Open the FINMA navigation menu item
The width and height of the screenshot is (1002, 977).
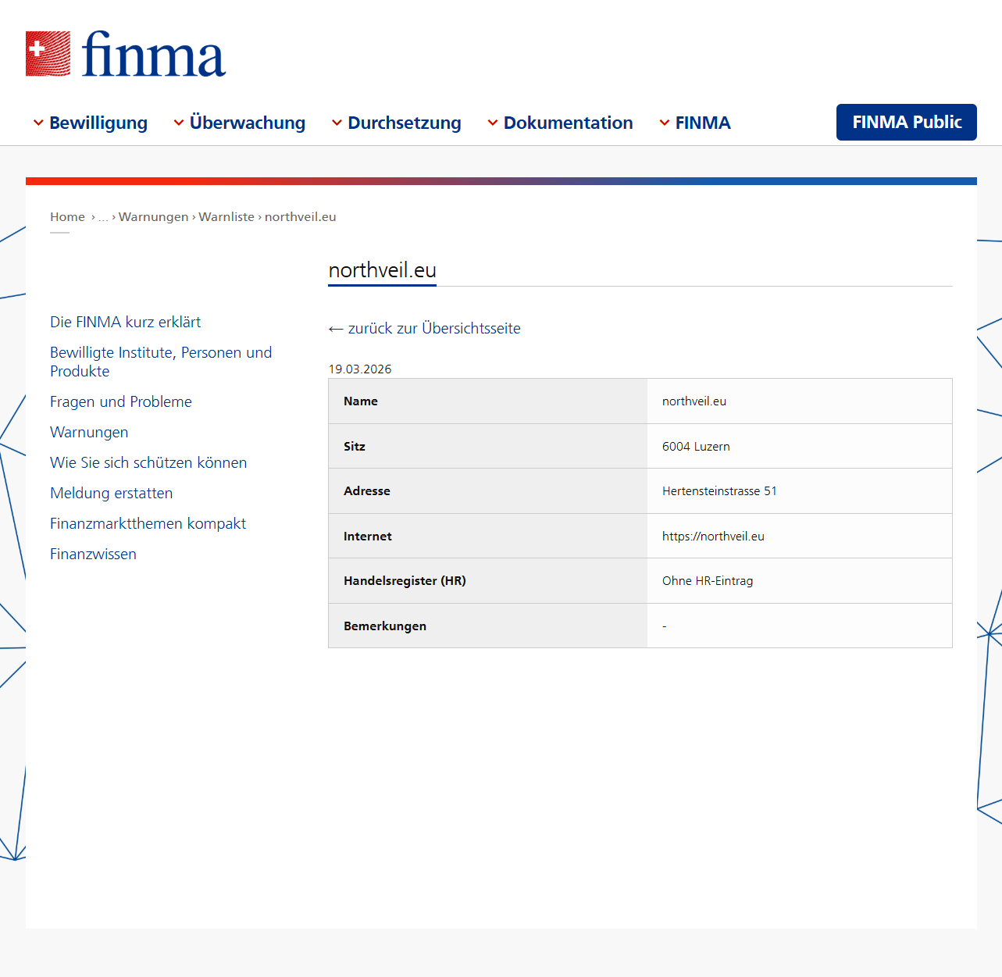[703, 123]
